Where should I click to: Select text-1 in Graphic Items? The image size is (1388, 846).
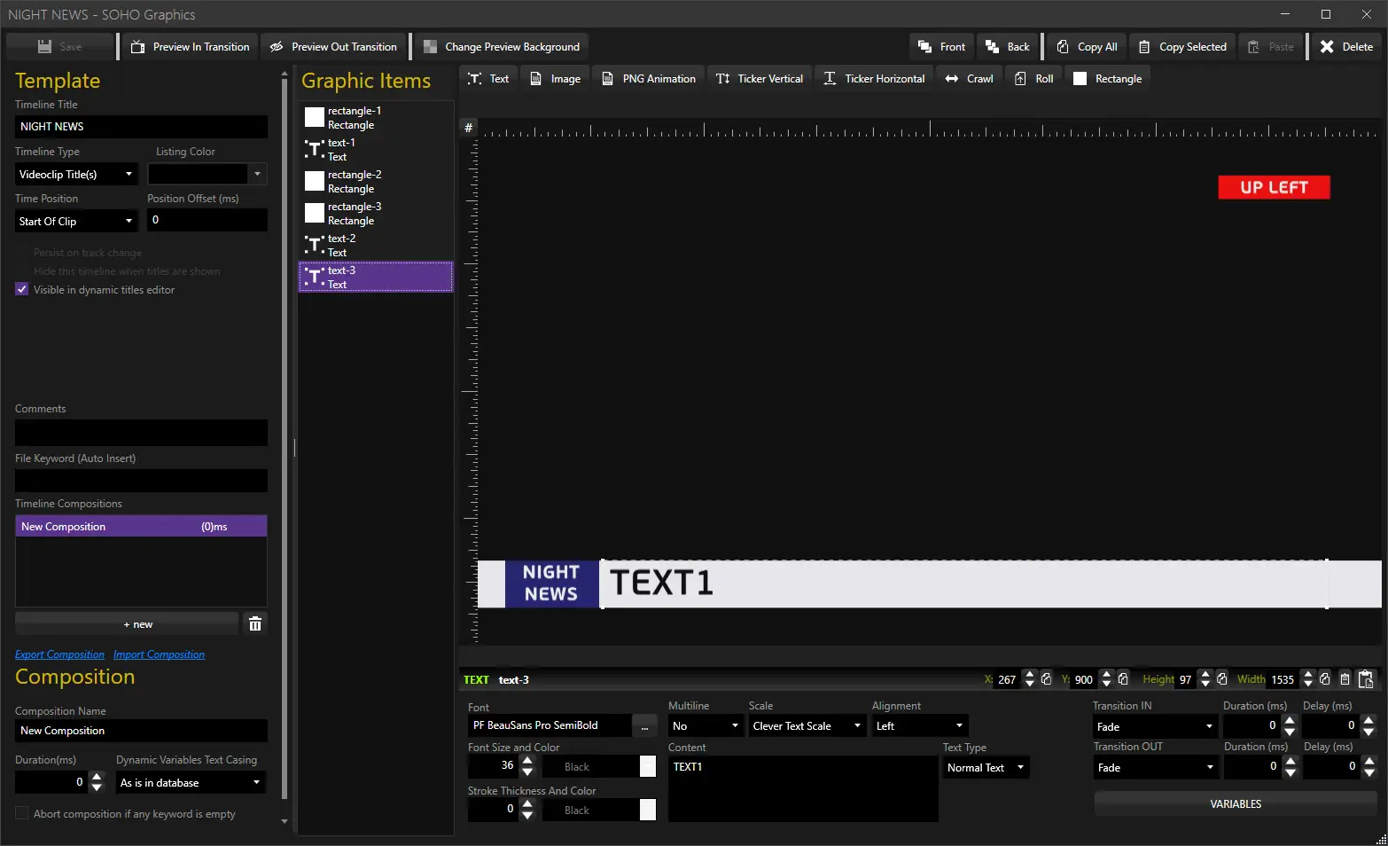tap(376, 150)
